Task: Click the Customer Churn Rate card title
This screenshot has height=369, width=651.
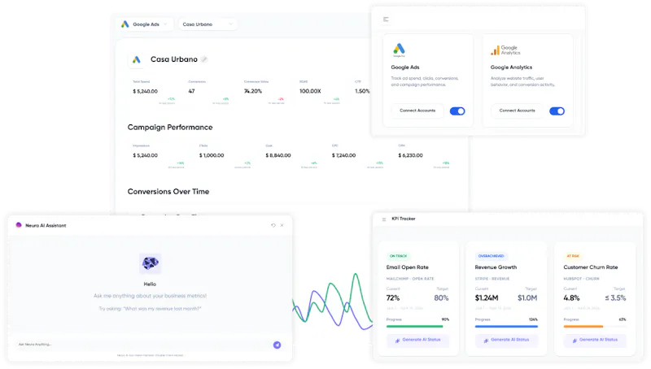Action: click(591, 267)
